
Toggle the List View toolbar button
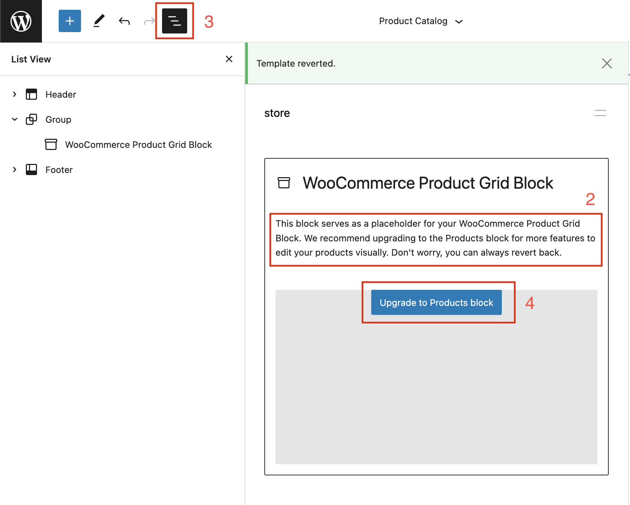coord(175,21)
